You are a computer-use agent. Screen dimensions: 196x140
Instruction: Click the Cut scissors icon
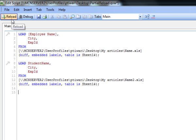(x=52, y=17)
